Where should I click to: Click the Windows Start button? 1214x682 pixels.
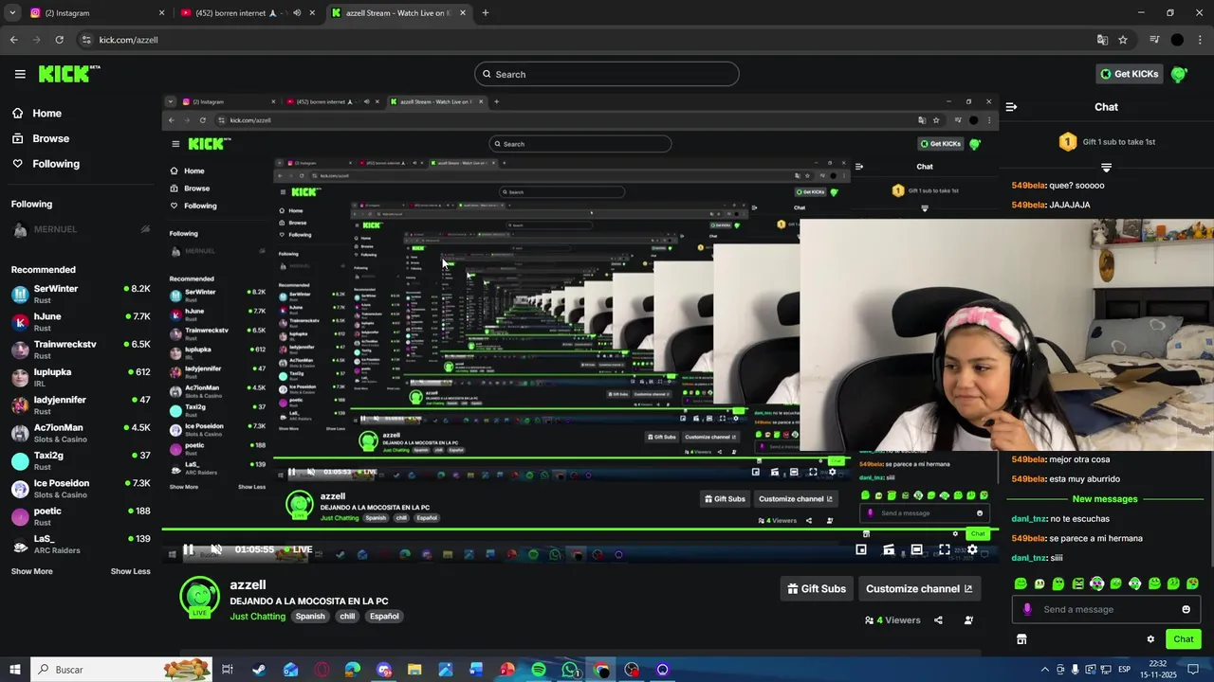tap(14, 670)
